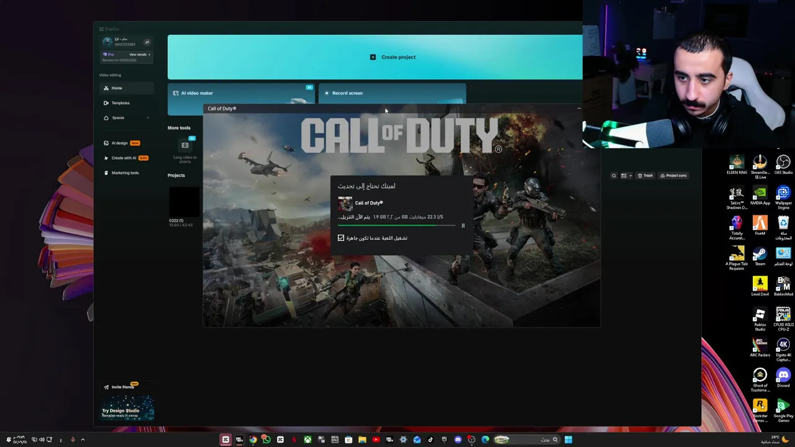Screen dimensions: 795x447
Task: Open the Try Design Studio banner
Action: pos(127,408)
